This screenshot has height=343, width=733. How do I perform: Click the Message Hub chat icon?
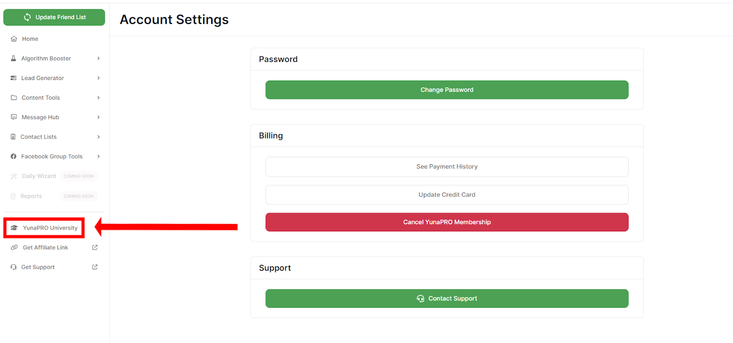coord(14,117)
